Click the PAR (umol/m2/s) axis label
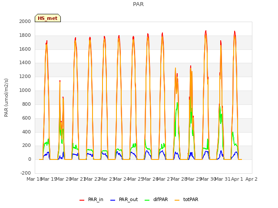The image size is (278, 208). coord(6,97)
